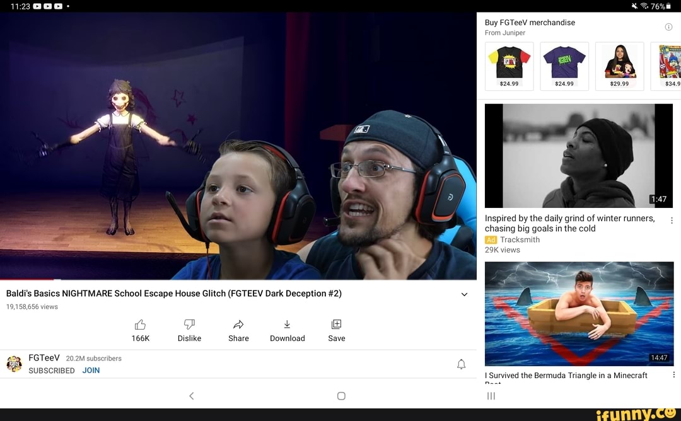Viewport: 681px width, 421px height.
Task: Download the video using Download icon
Action: [287, 325]
